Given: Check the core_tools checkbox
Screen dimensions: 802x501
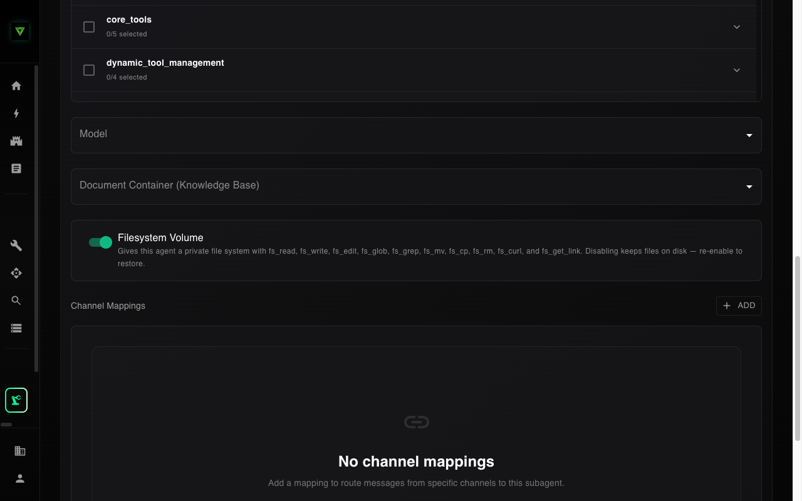Looking at the screenshot, I should tap(89, 27).
